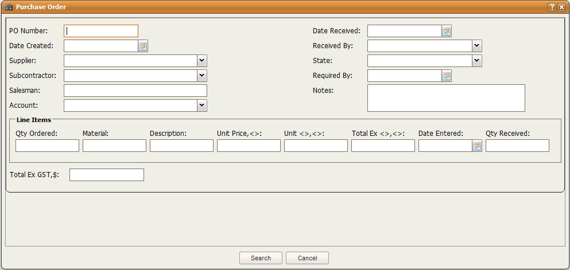Open the State dropdown list

coord(476,61)
